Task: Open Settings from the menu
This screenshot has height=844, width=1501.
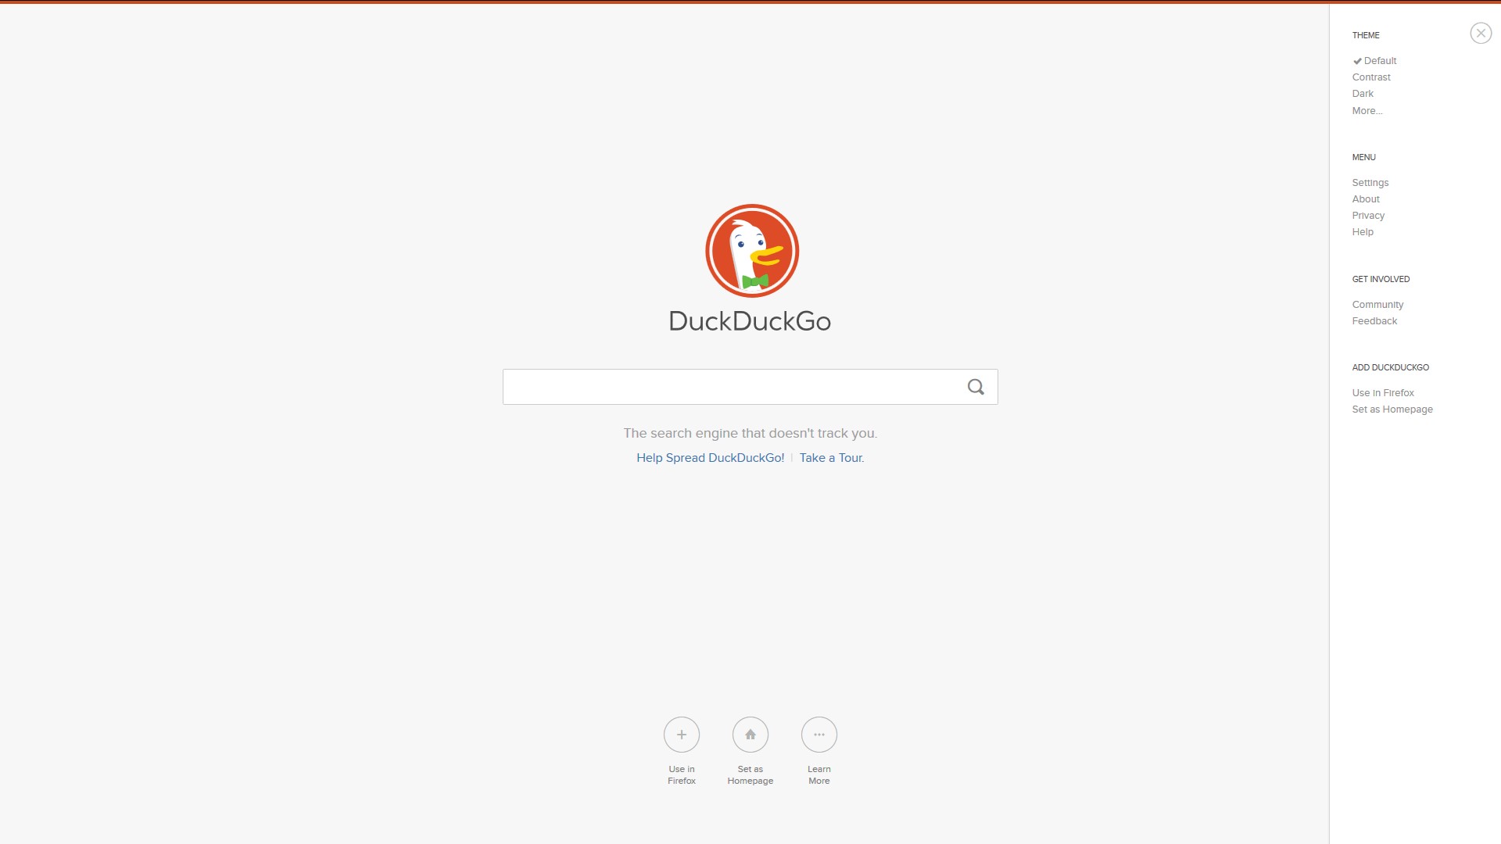Action: tap(1371, 182)
